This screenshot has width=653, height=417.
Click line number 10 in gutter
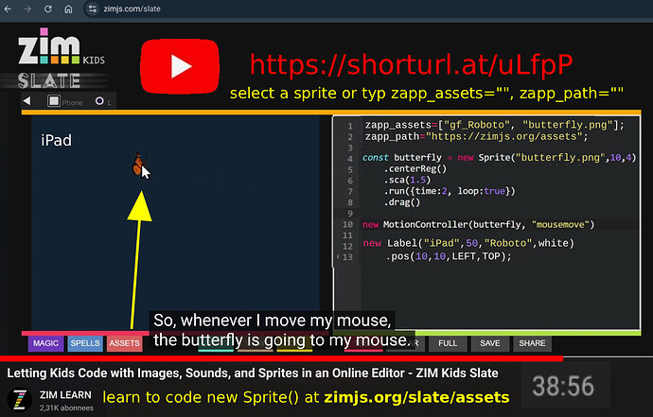pyautogui.click(x=347, y=225)
